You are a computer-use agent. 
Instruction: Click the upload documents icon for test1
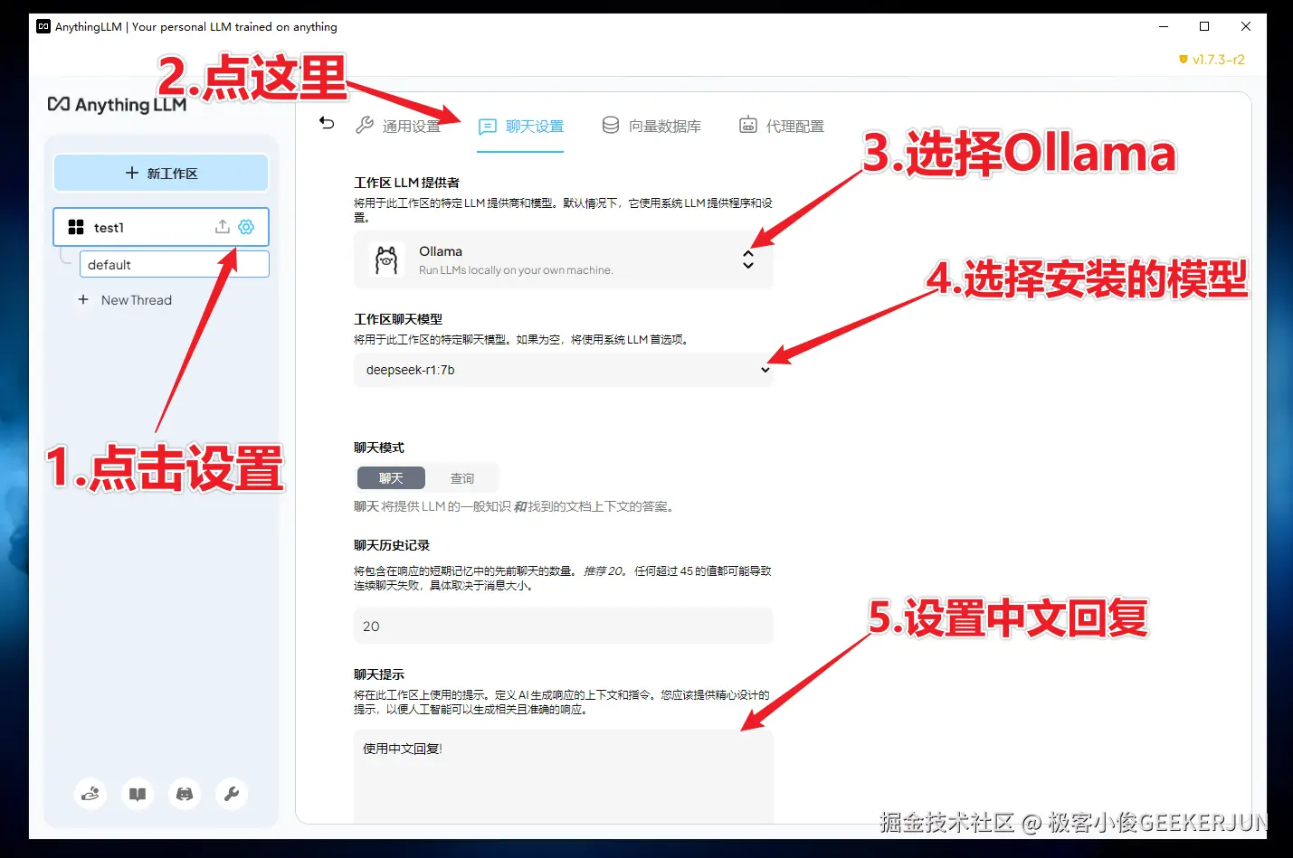click(222, 227)
